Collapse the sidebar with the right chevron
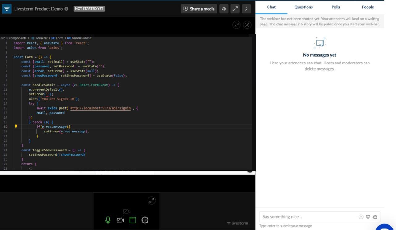Screen dimensions: 396x230 (246, 9)
